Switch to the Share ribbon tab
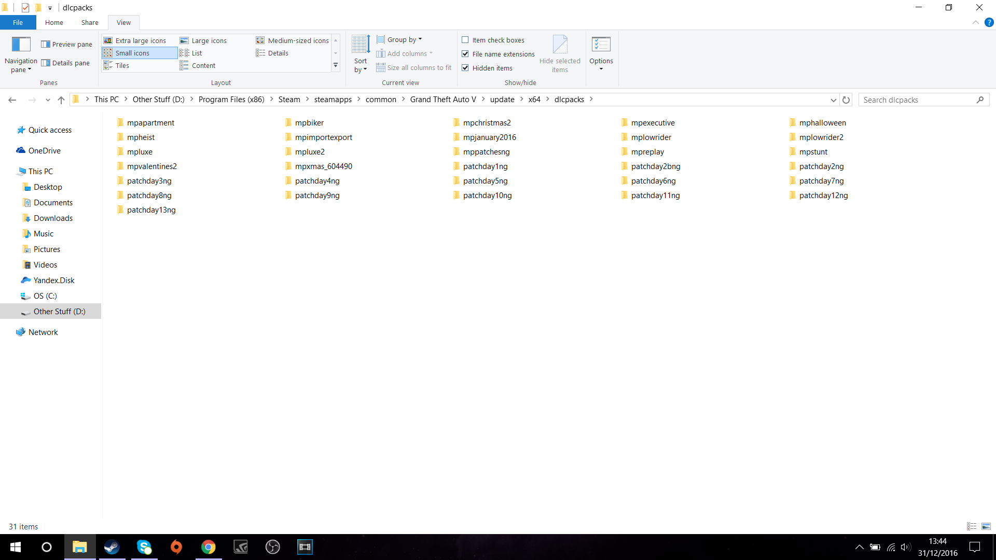Screen dimensions: 996x560 click(90, 22)
